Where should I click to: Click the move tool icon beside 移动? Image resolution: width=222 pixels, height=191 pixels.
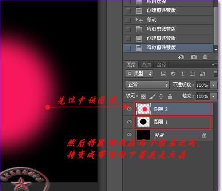[x=139, y=20]
